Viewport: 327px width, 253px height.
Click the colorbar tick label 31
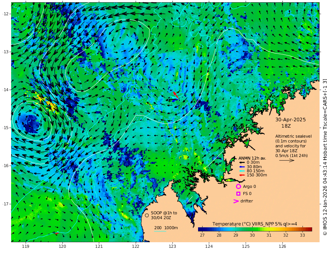pyautogui.click(x=269, y=235)
